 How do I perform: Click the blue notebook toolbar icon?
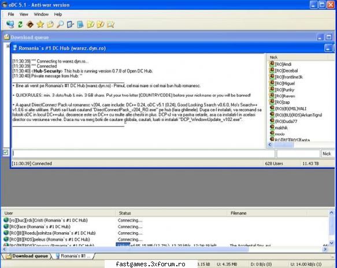pyautogui.click(x=80, y=24)
